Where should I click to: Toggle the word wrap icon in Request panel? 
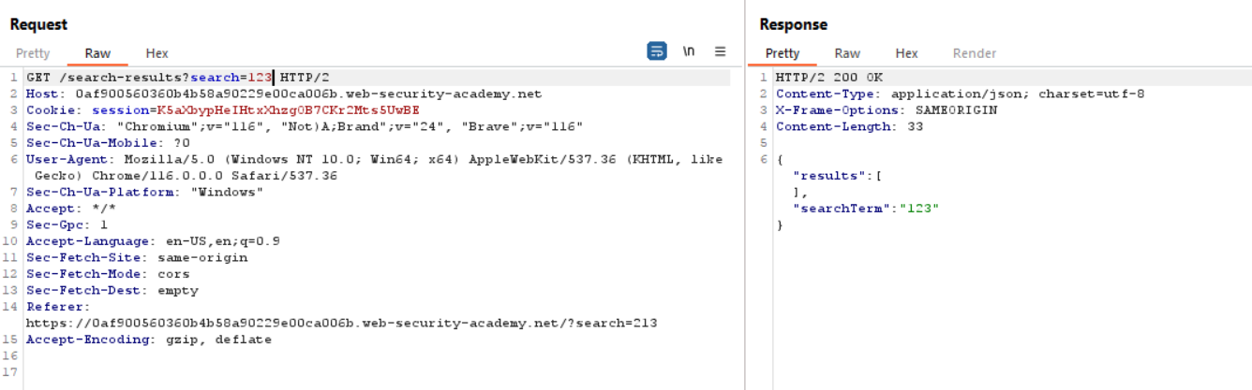(x=657, y=51)
